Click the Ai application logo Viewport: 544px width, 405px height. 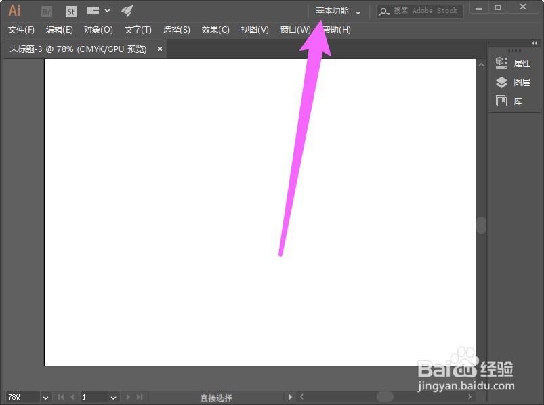point(14,10)
